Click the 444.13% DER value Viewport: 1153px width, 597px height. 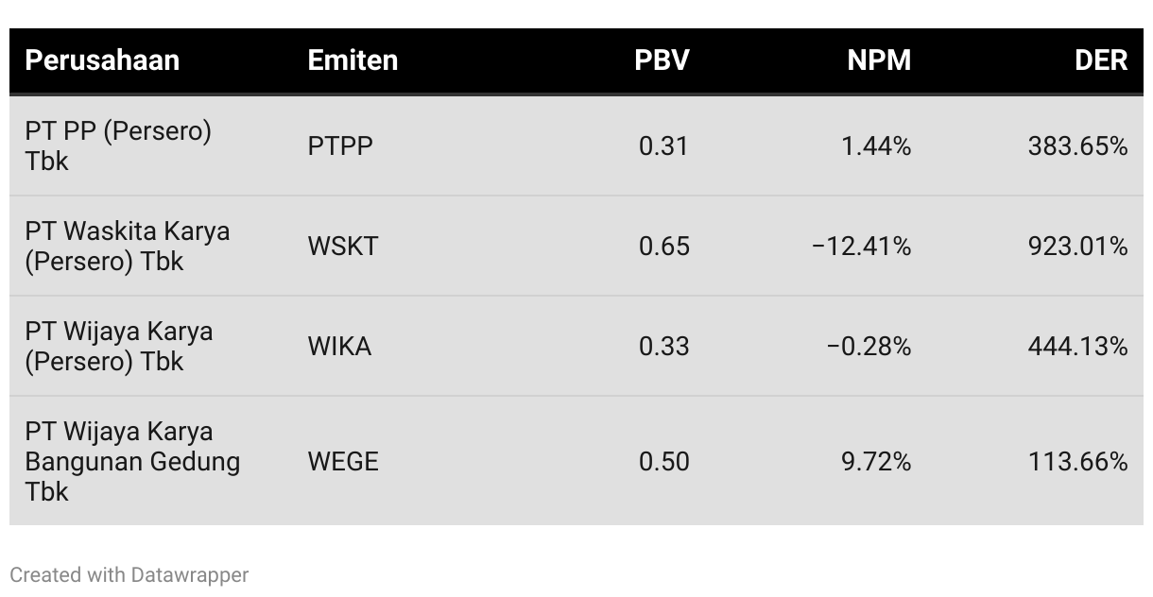1077,347
